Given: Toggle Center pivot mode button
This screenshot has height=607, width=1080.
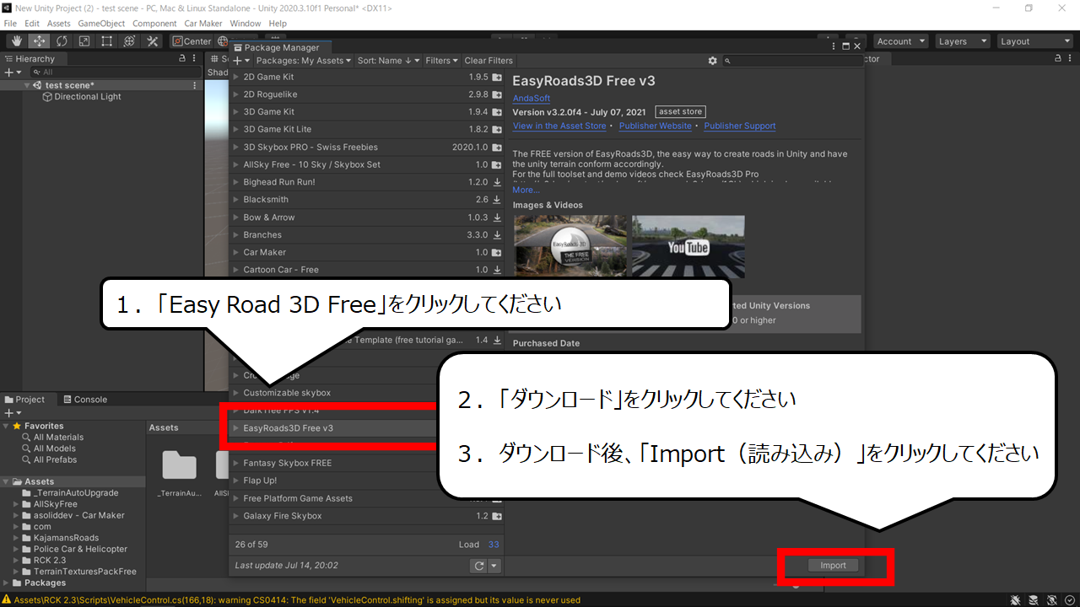Looking at the screenshot, I should coord(192,41).
